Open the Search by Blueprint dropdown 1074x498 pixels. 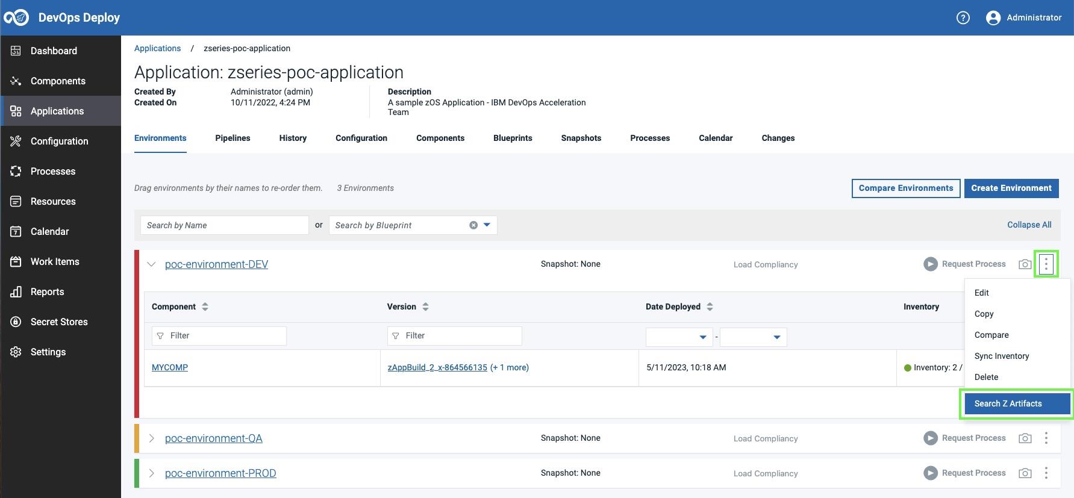tap(487, 225)
